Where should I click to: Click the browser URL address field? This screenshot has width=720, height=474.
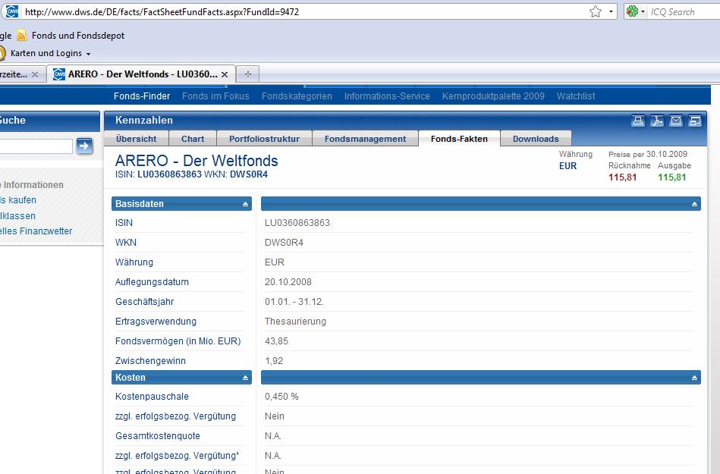coord(303,12)
